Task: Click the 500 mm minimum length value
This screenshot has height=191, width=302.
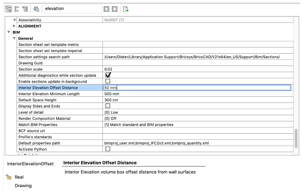Action: click(112, 94)
